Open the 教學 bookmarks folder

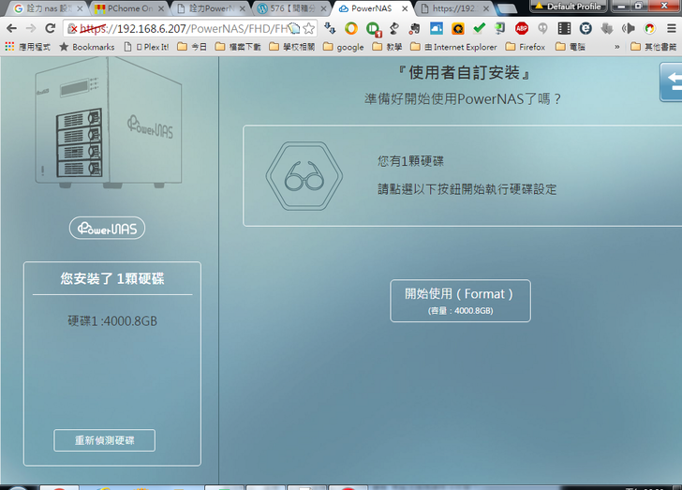388,47
